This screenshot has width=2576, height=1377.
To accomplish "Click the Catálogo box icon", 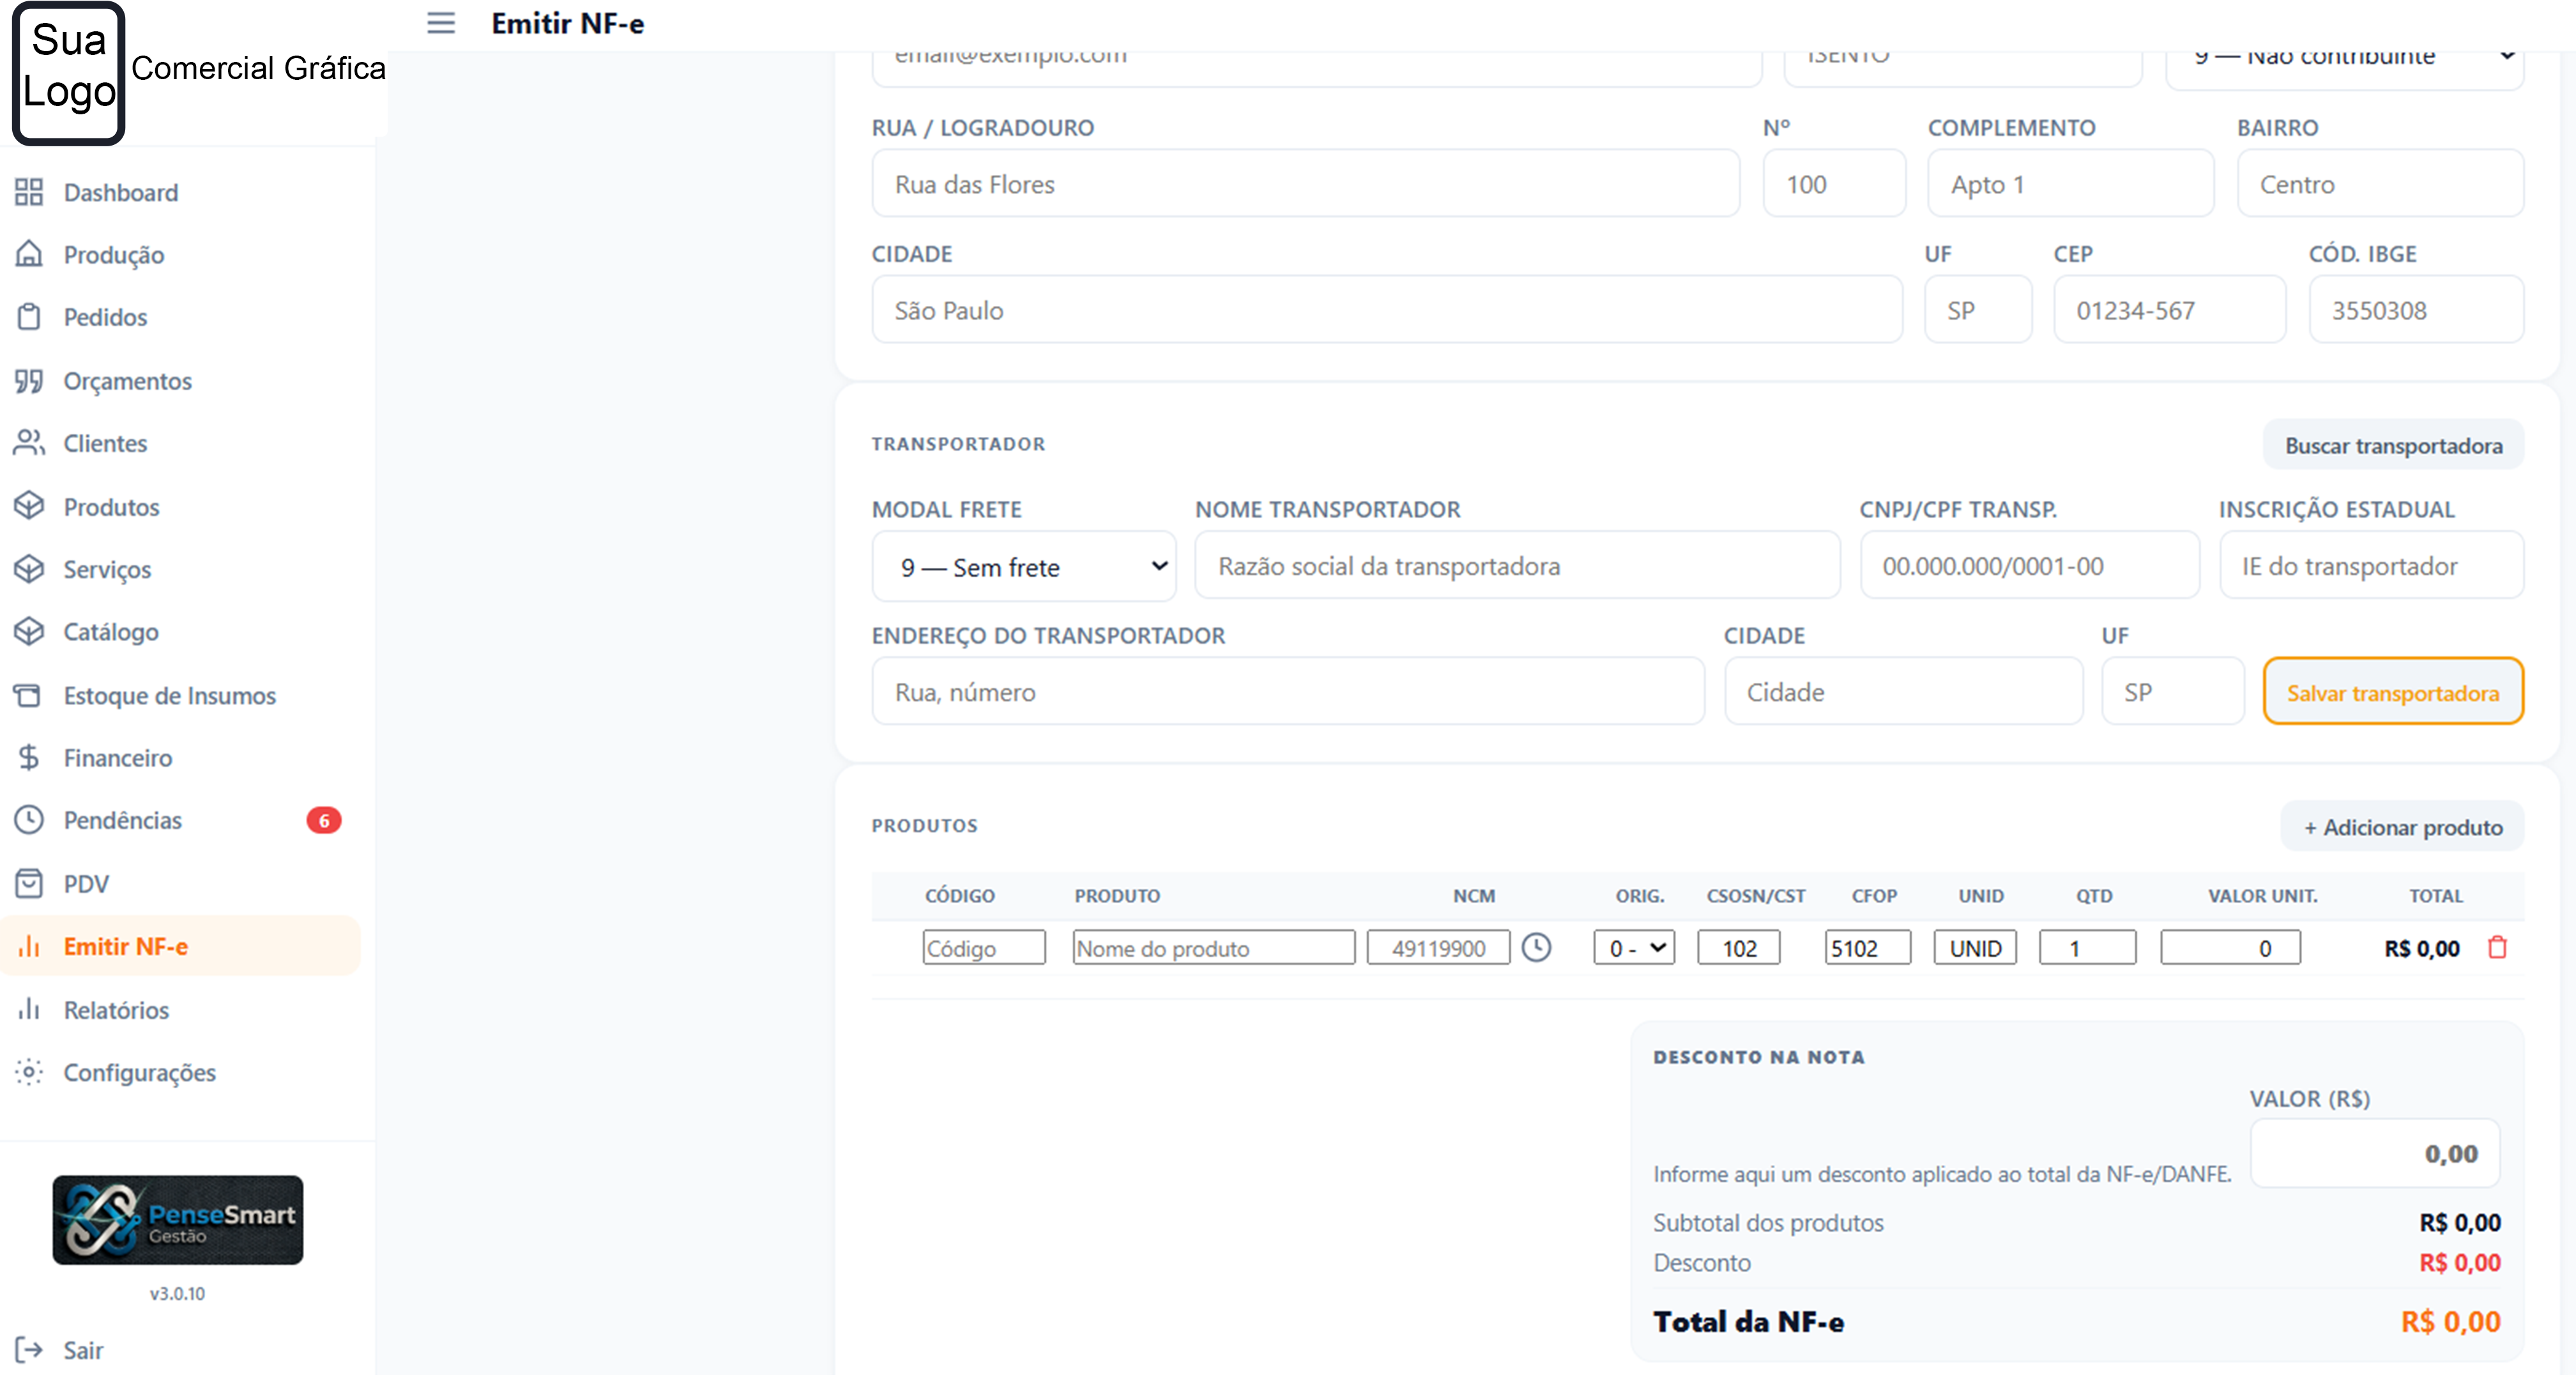I will 29,631.
